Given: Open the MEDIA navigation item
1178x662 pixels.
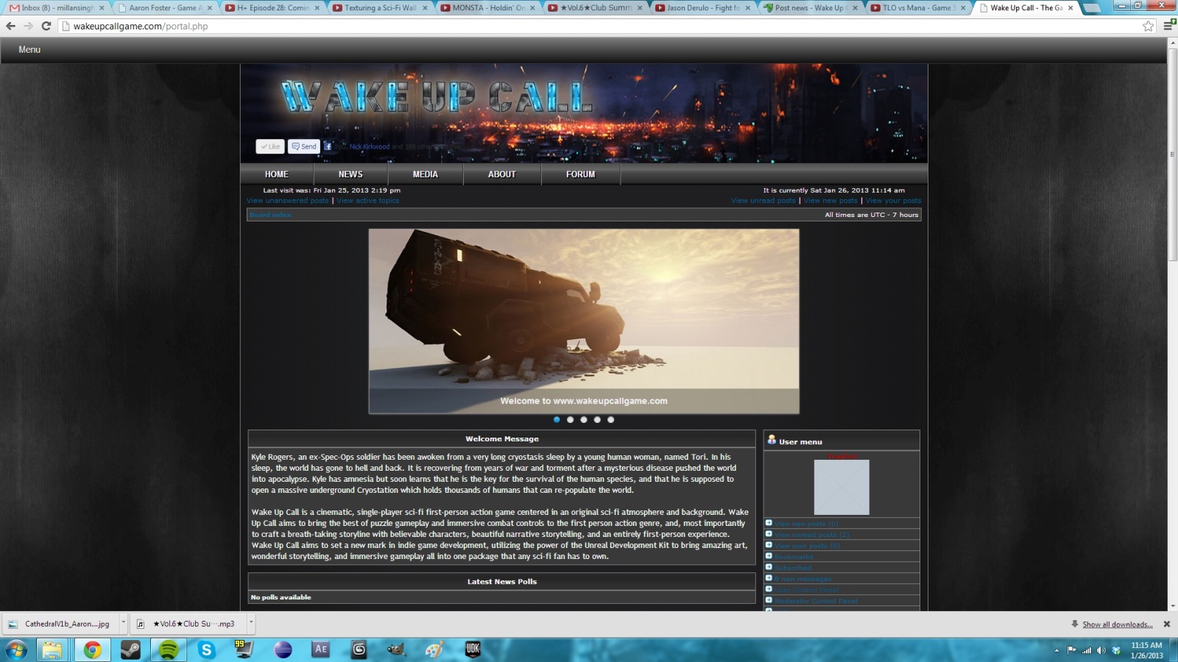Looking at the screenshot, I should (425, 174).
